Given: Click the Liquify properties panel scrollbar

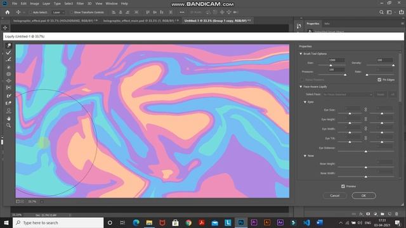Looking at the screenshot, I should tap(400, 77).
